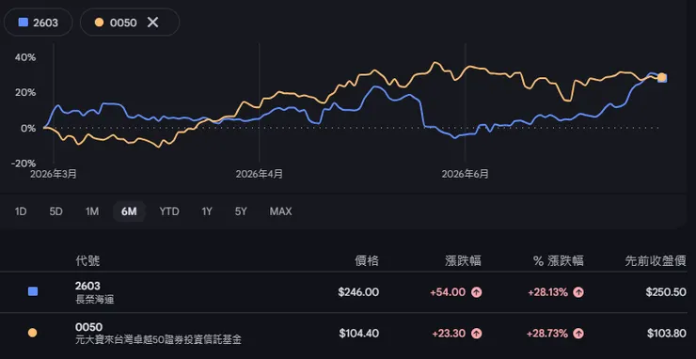
Task: Open 0050 元大寶來台灣卓越50 fund row
Action: click(348, 334)
